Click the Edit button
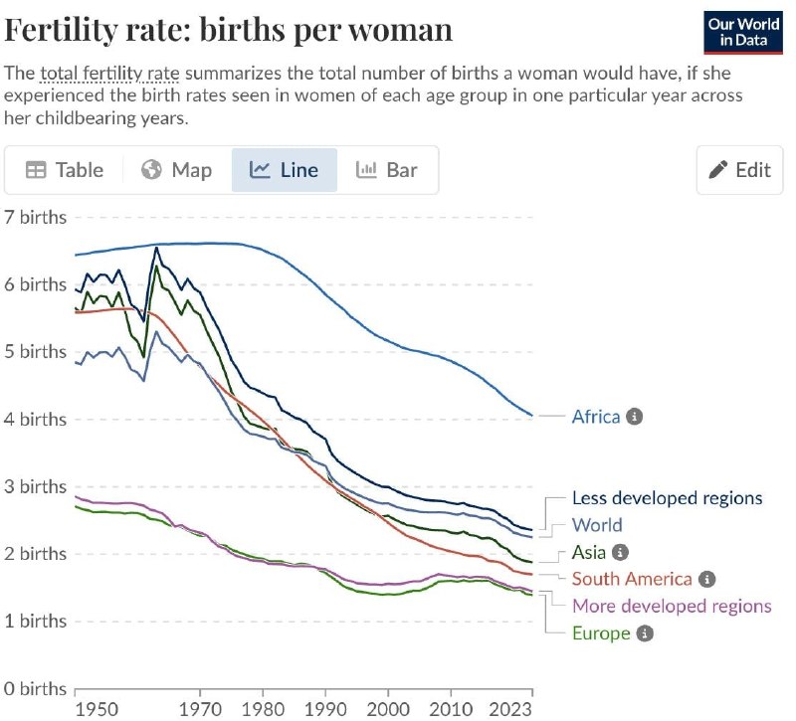Screen dimensions: 796x721 [x=739, y=170]
